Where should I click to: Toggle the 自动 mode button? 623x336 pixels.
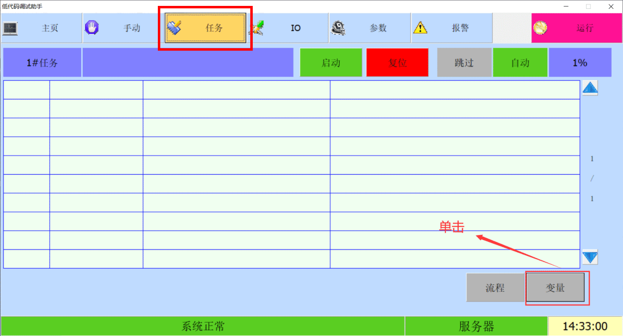click(520, 62)
